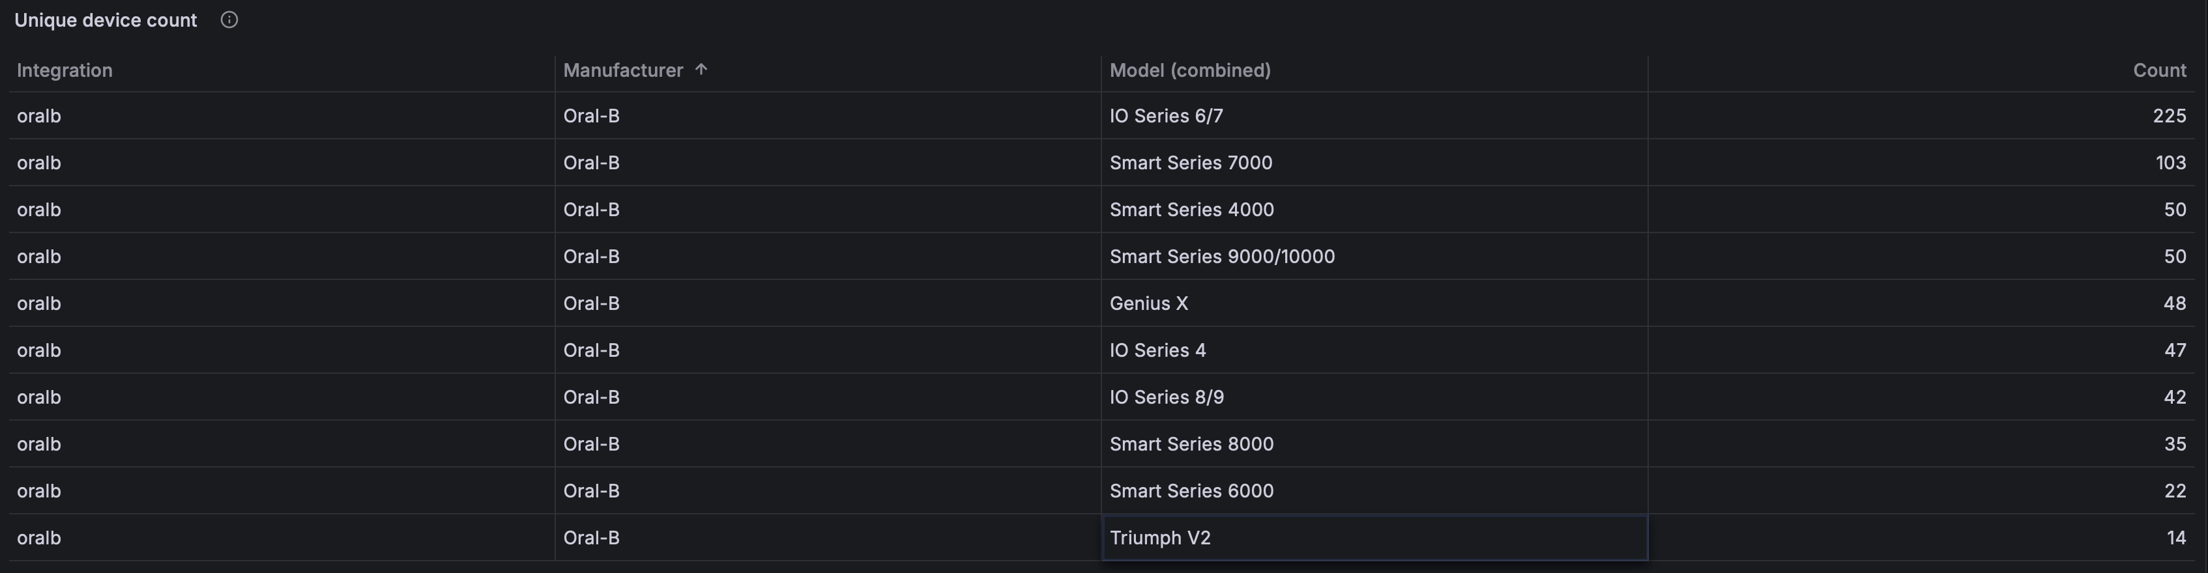Sort table by Count column header
The image size is (2208, 573).
(2159, 70)
